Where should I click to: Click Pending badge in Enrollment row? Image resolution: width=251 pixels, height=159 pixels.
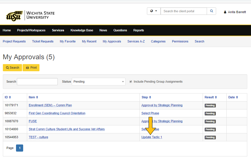click(x=210, y=106)
